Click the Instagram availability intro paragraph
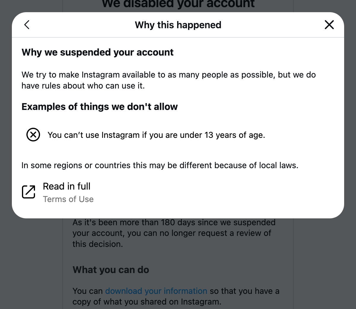The width and height of the screenshot is (356, 309). 169,80
